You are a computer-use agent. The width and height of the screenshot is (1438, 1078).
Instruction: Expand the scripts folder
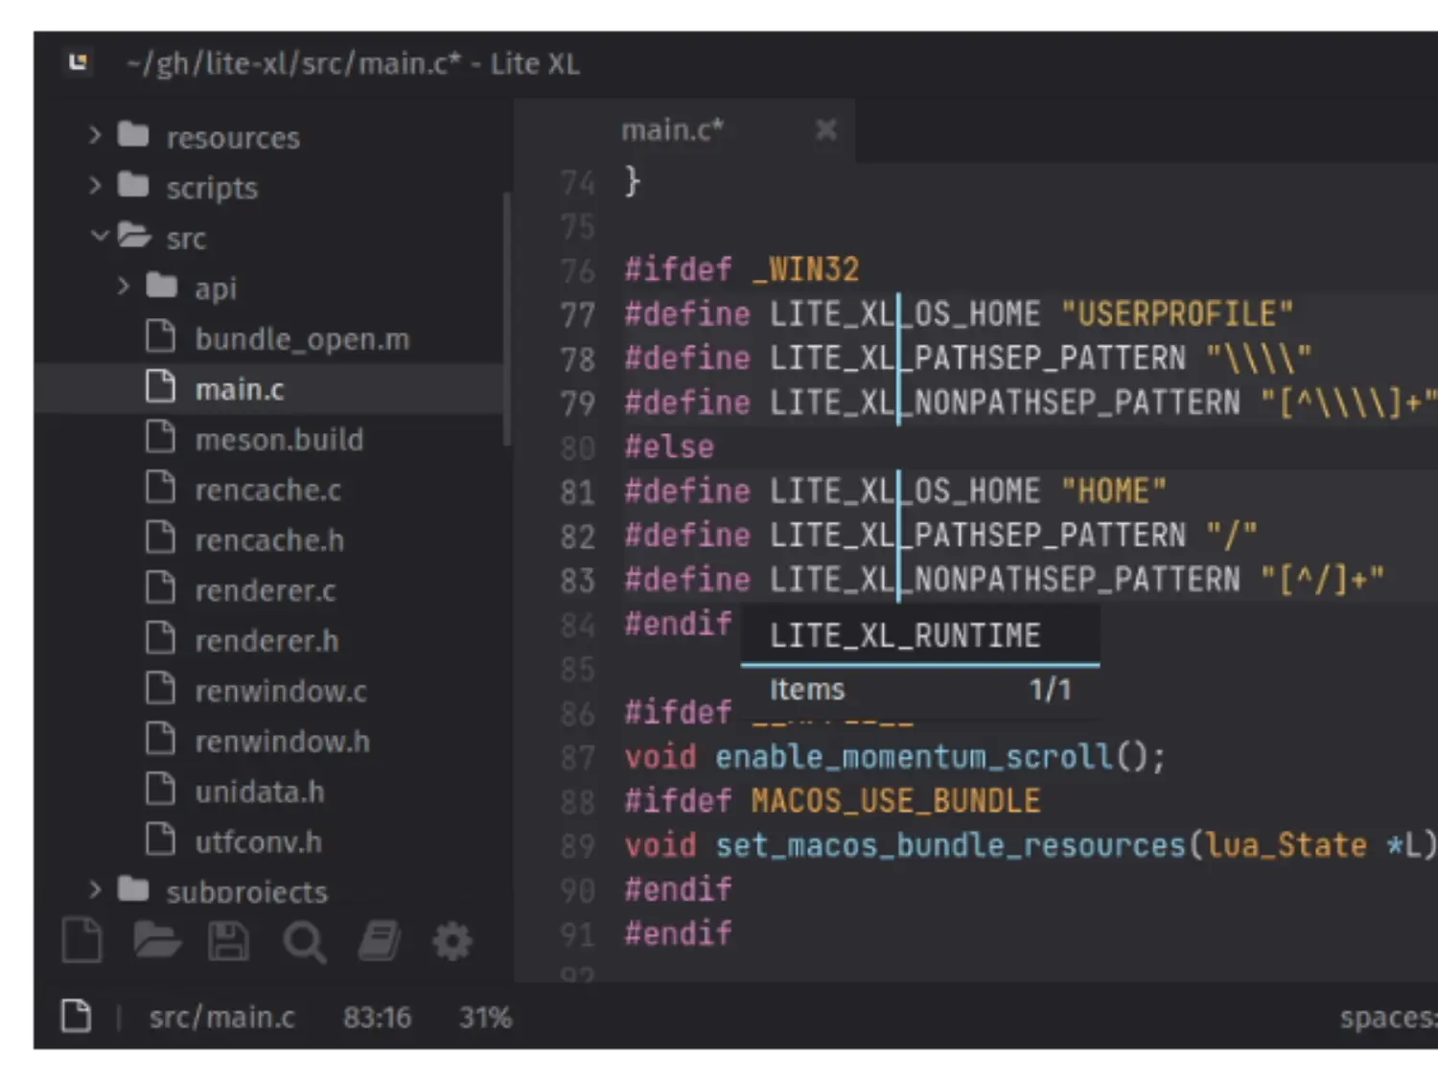tap(95, 186)
